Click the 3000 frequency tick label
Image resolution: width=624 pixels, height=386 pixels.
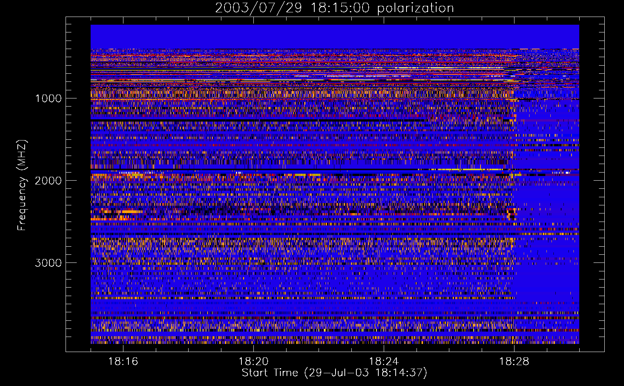[49, 263]
